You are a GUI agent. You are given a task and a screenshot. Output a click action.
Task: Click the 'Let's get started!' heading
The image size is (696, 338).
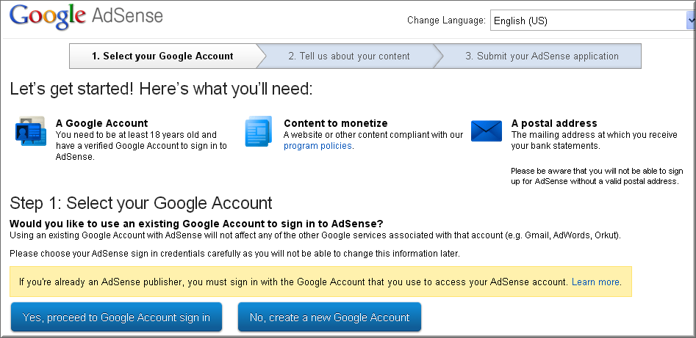pyautogui.click(x=161, y=89)
